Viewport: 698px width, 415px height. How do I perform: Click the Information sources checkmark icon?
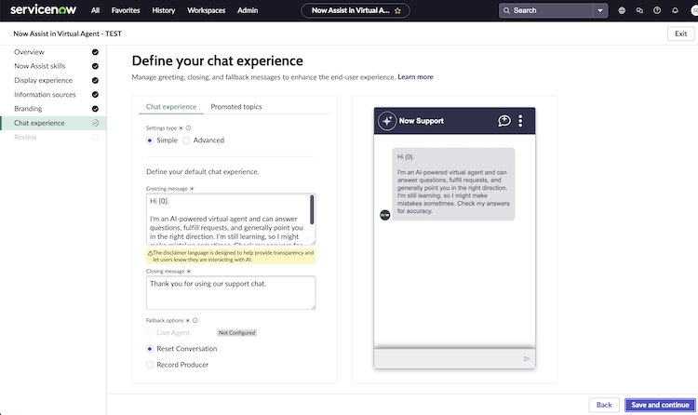(x=95, y=94)
